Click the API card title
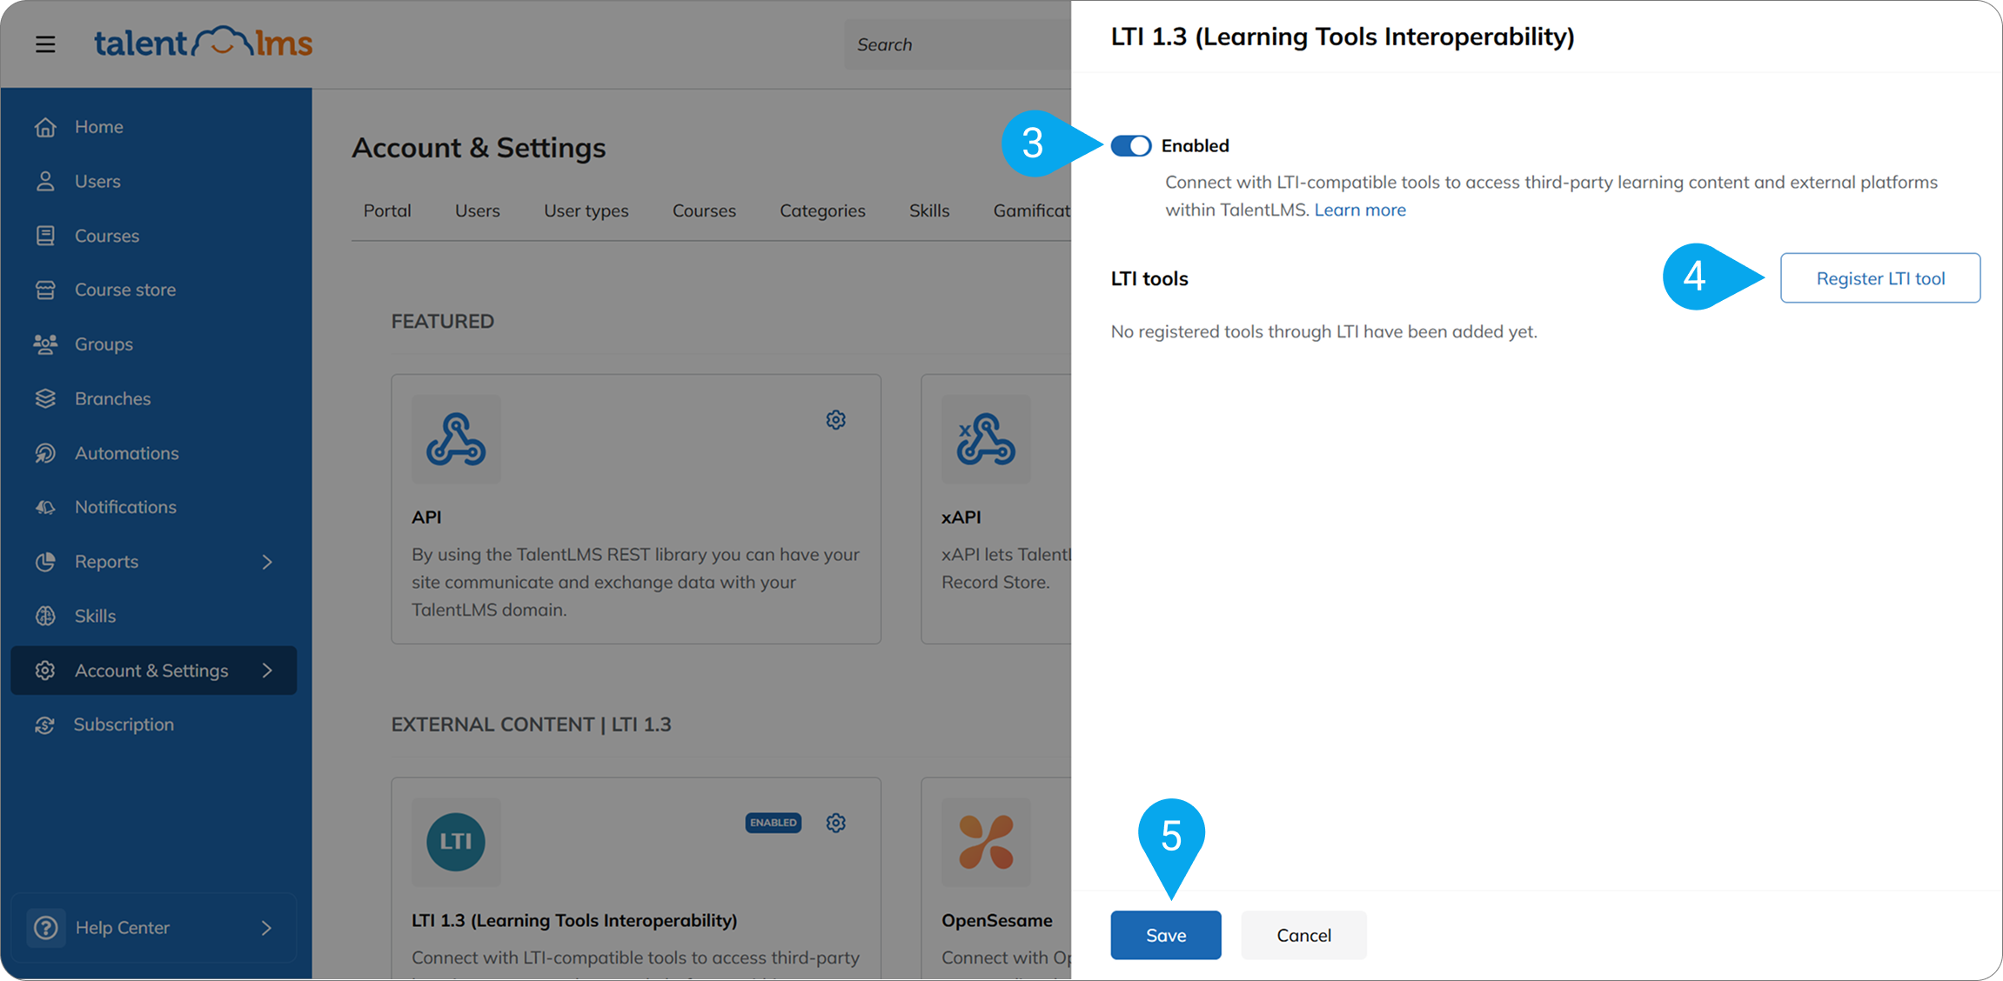The width and height of the screenshot is (2003, 981). [x=426, y=517]
